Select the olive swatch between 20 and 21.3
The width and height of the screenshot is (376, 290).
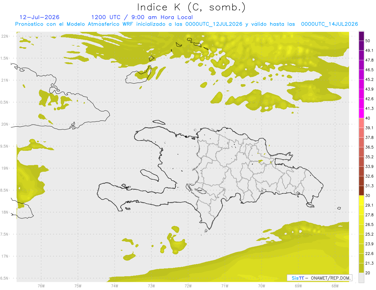point(361,268)
